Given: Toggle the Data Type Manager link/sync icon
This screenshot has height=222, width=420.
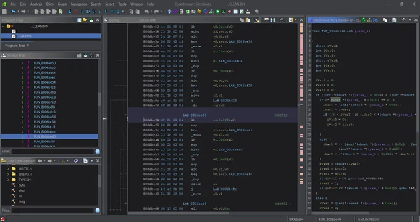Looking at the screenshot, I should click(x=76, y=161).
